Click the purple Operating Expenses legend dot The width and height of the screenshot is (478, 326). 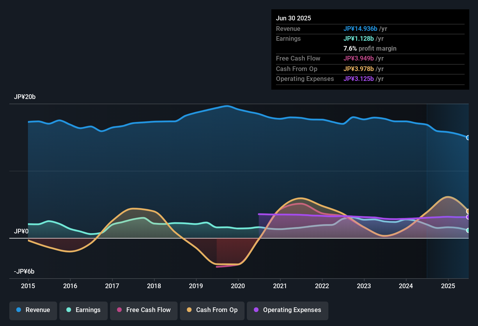(256, 310)
